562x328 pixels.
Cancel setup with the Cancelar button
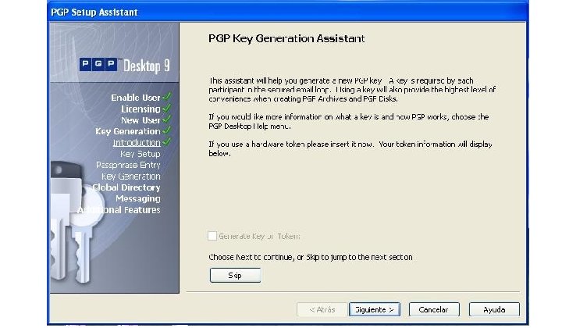click(434, 309)
